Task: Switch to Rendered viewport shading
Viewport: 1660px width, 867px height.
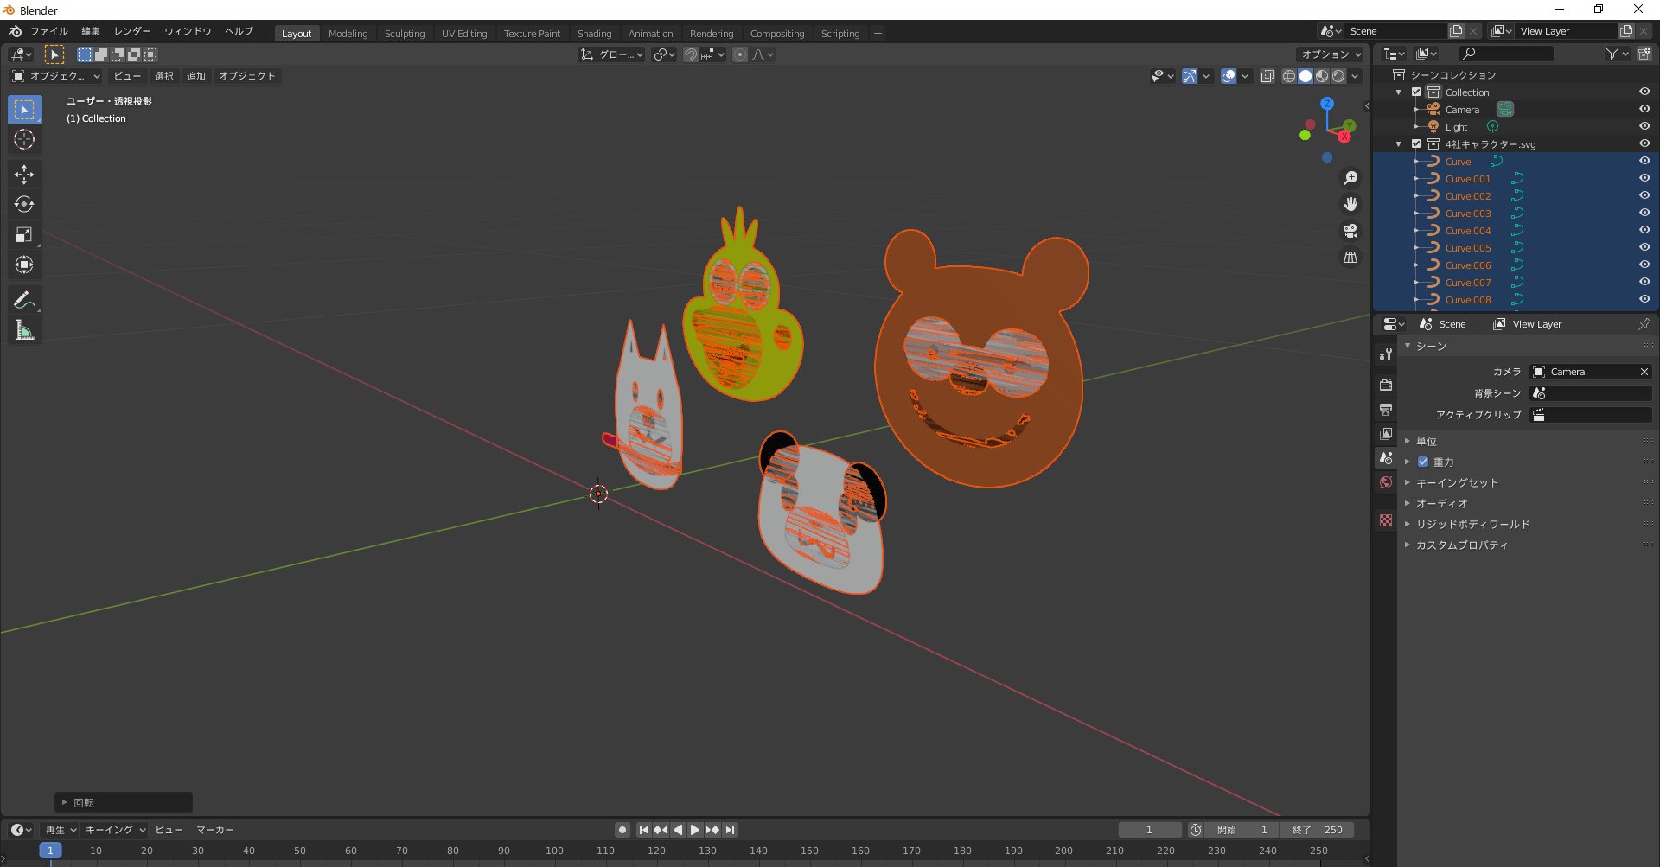Action: pyautogui.click(x=1338, y=76)
